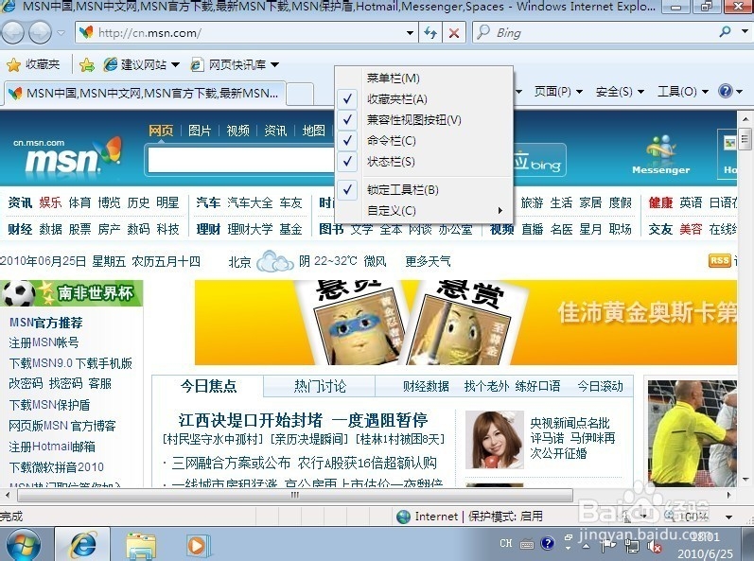Viewport: 754px width, 561px height.
Task: Open search provider dropdown arrow
Action: (x=745, y=32)
